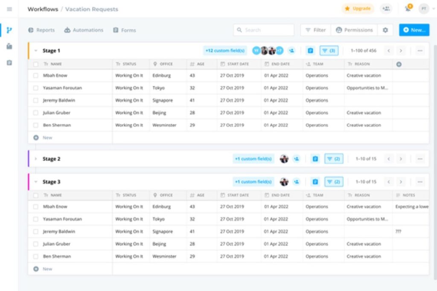Go to previous page in Stage 3
The height and width of the screenshot is (291, 437).
pos(389,182)
